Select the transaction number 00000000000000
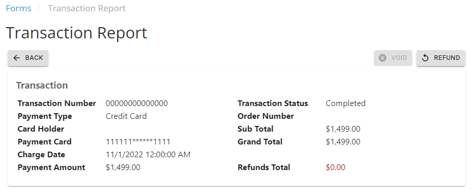Image resolution: width=472 pixels, height=189 pixels. tap(137, 103)
